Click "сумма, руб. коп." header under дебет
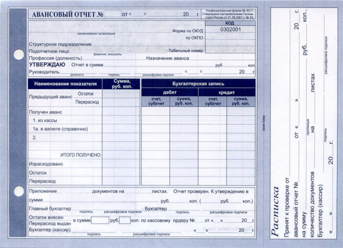 point(184,101)
